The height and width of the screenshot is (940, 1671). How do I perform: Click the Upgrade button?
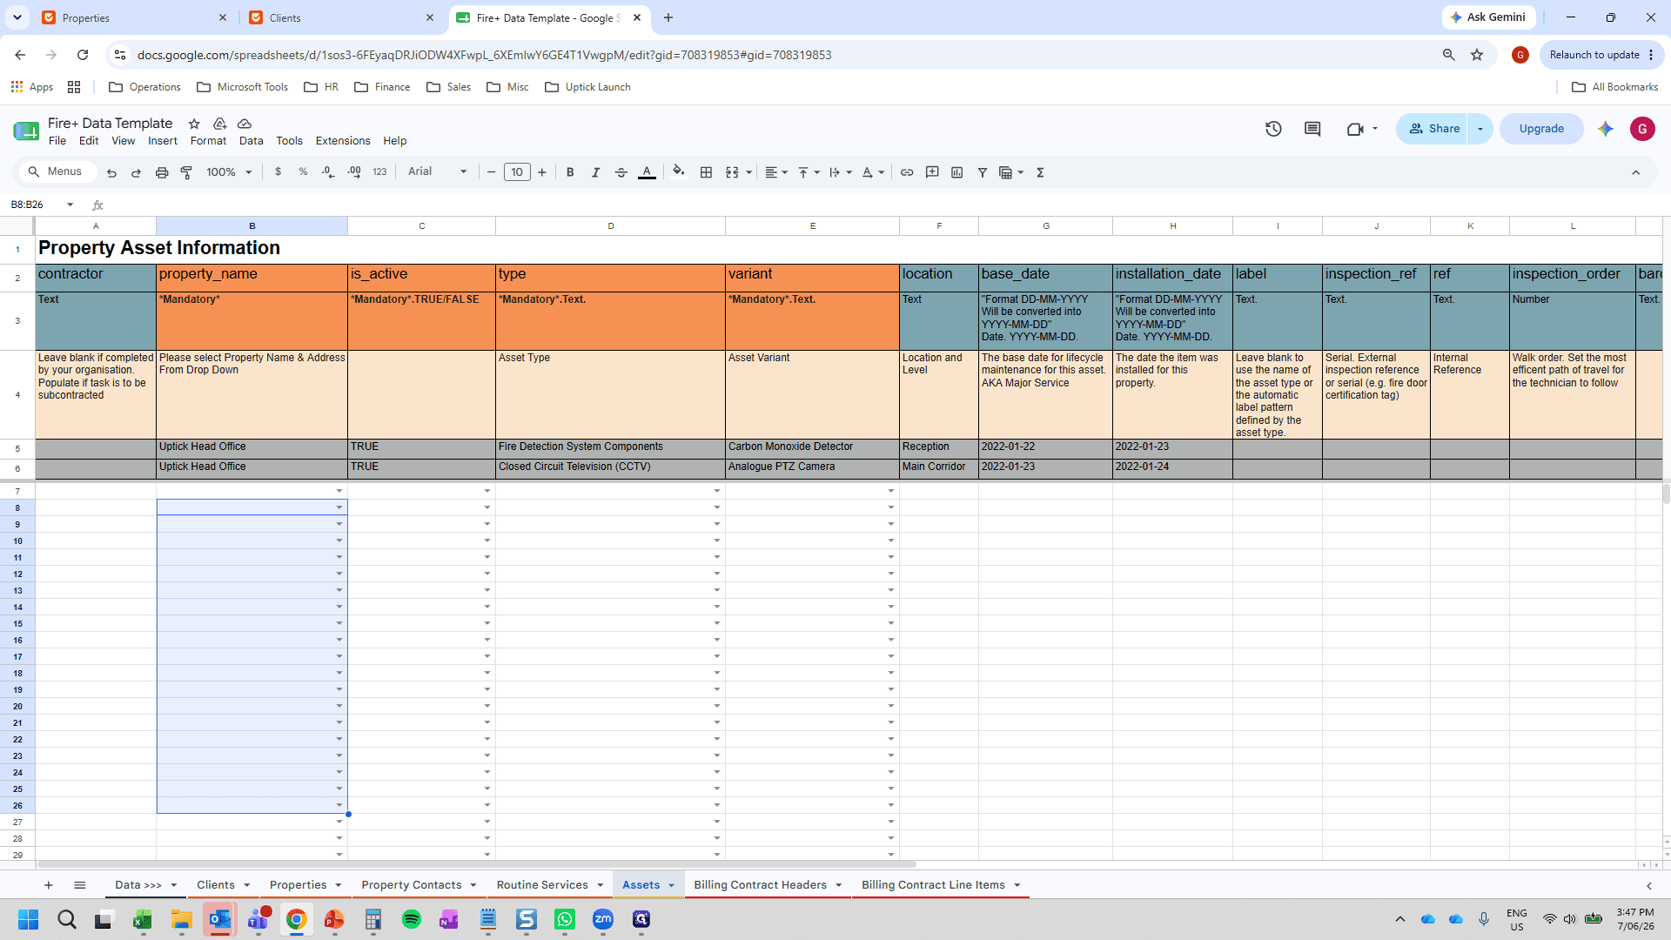coord(1541,129)
